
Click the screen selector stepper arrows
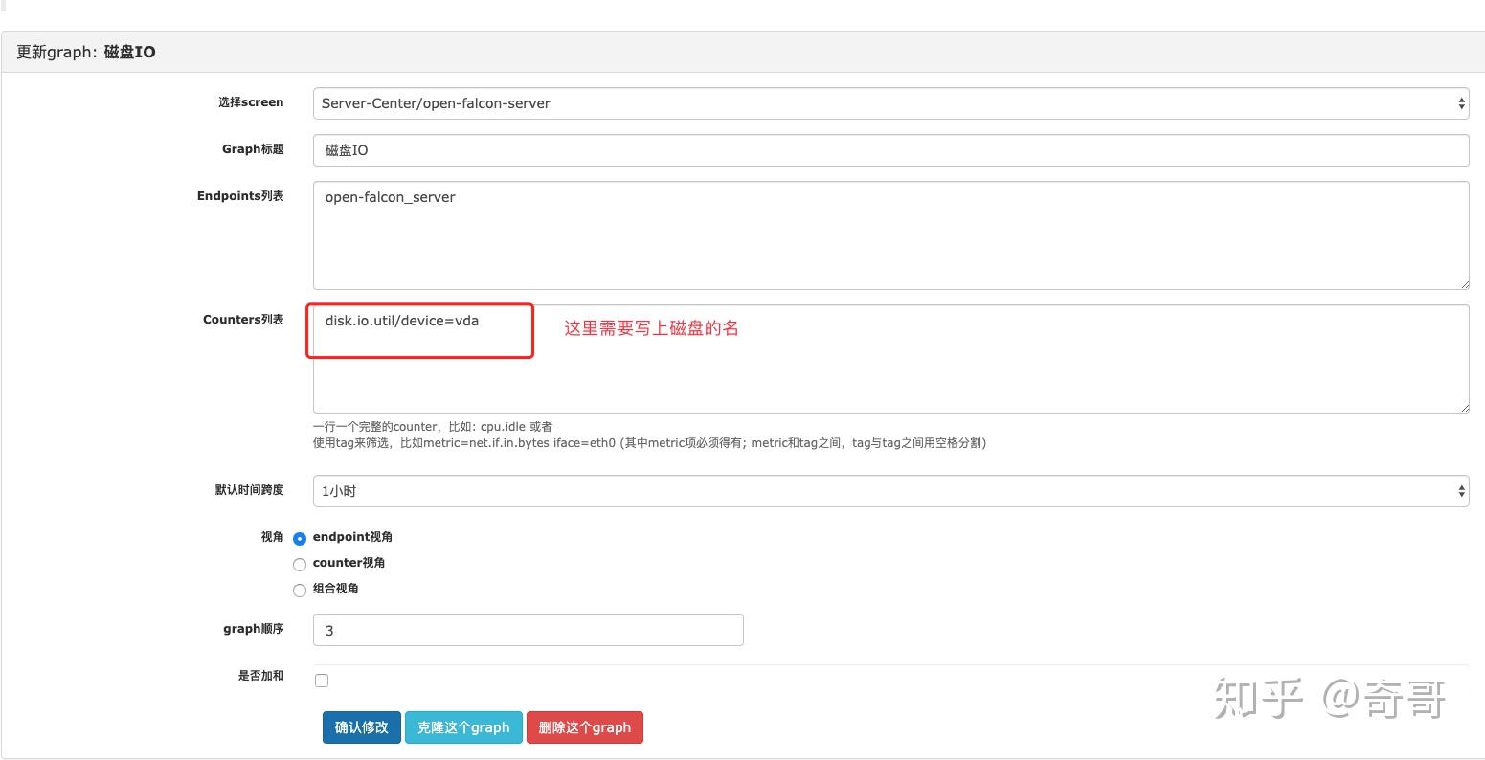(1460, 102)
